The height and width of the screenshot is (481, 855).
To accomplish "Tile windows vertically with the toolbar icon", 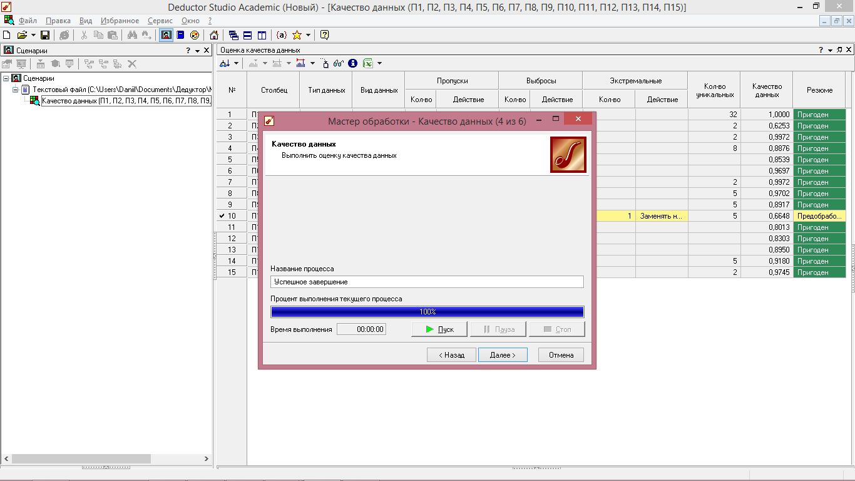I will pos(262,35).
